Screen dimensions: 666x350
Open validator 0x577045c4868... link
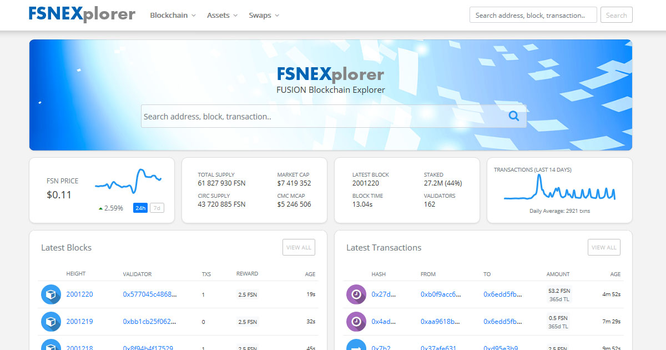coord(150,294)
